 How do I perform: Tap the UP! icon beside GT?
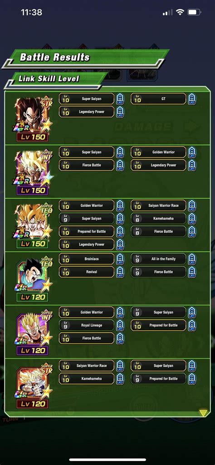[x=192, y=99]
